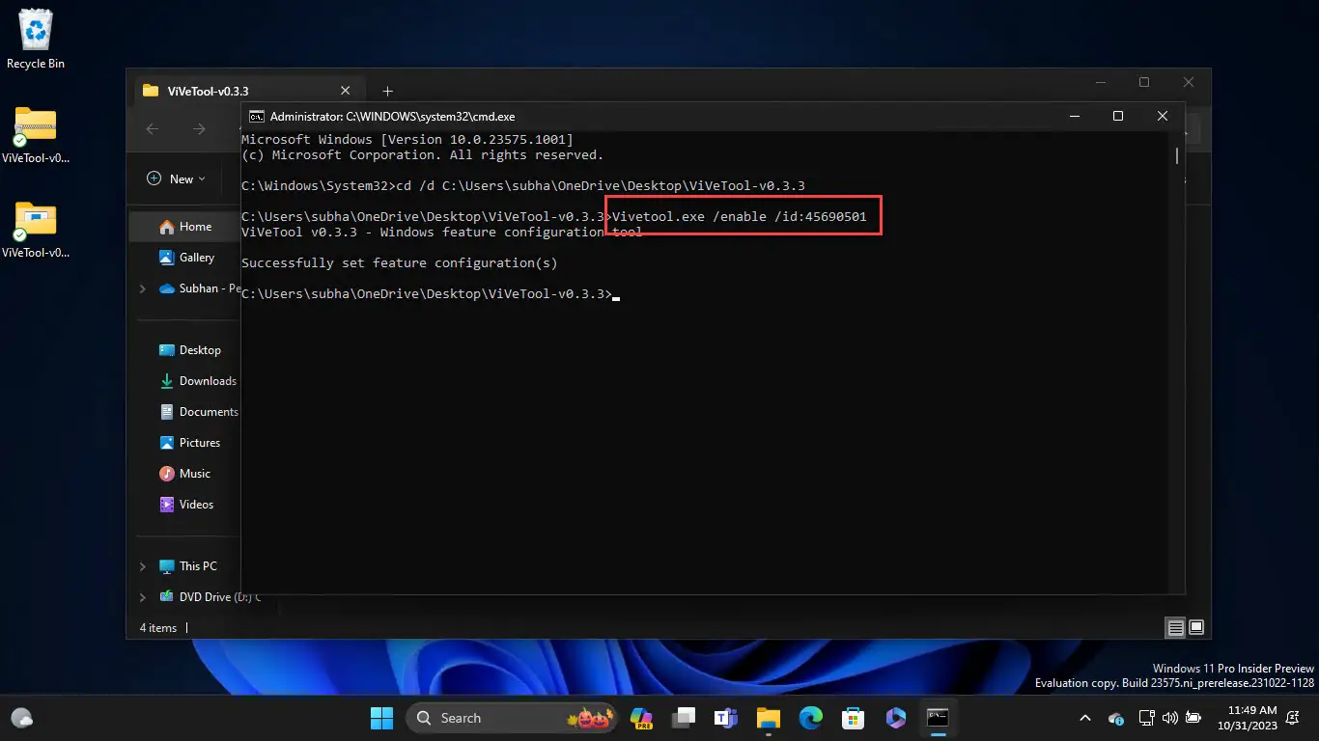The height and width of the screenshot is (741, 1319).
Task: Open the weather widgets button
Action: pyautogui.click(x=21, y=718)
